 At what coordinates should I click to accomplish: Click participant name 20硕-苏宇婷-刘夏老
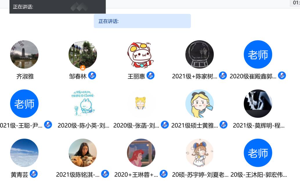coord(200,175)
